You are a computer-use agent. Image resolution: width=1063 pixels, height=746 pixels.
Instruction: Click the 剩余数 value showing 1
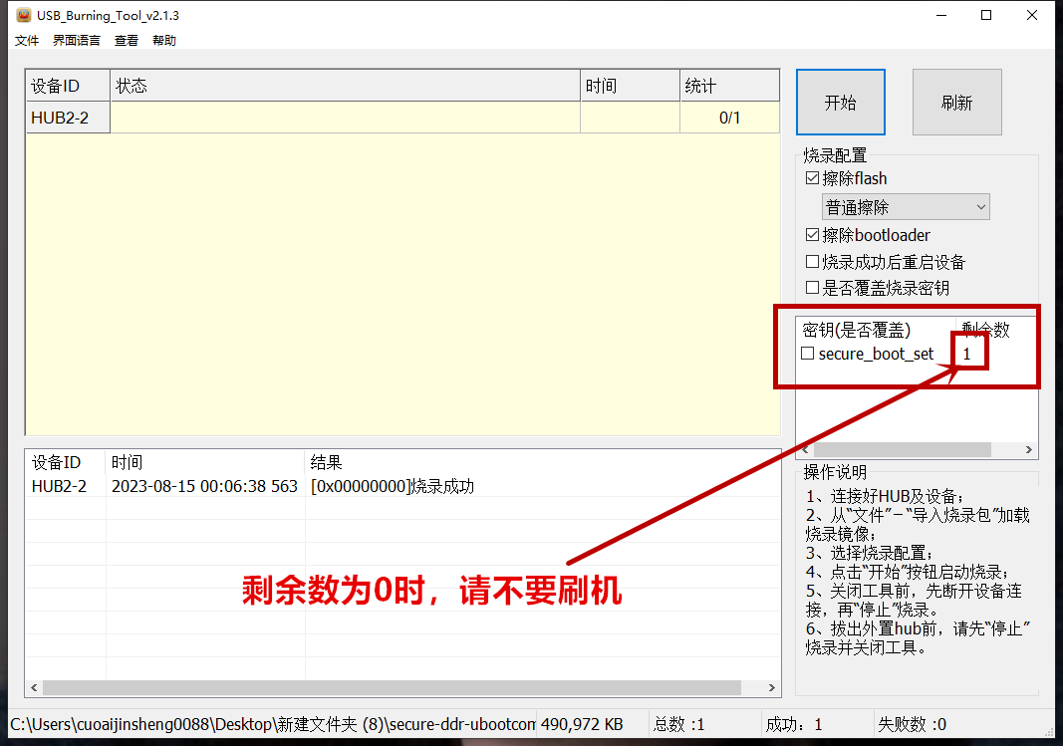click(965, 353)
